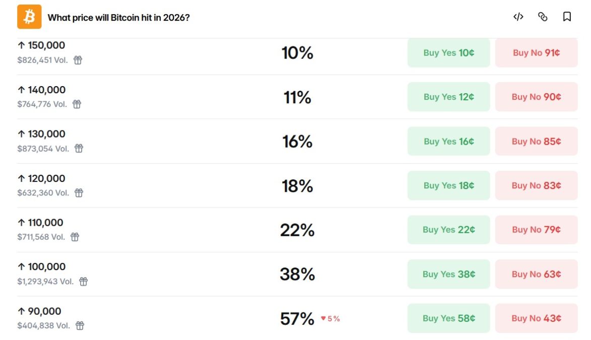591x340 pixels.
Task: Click the Bitcoin market logo
Action: coord(29,17)
